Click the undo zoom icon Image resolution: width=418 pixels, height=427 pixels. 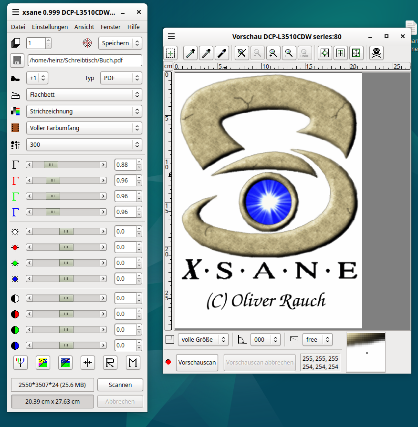304,53
